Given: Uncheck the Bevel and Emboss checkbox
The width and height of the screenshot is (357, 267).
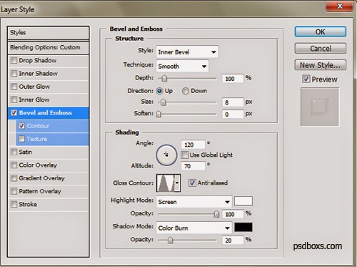Looking at the screenshot, I should point(14,112).
